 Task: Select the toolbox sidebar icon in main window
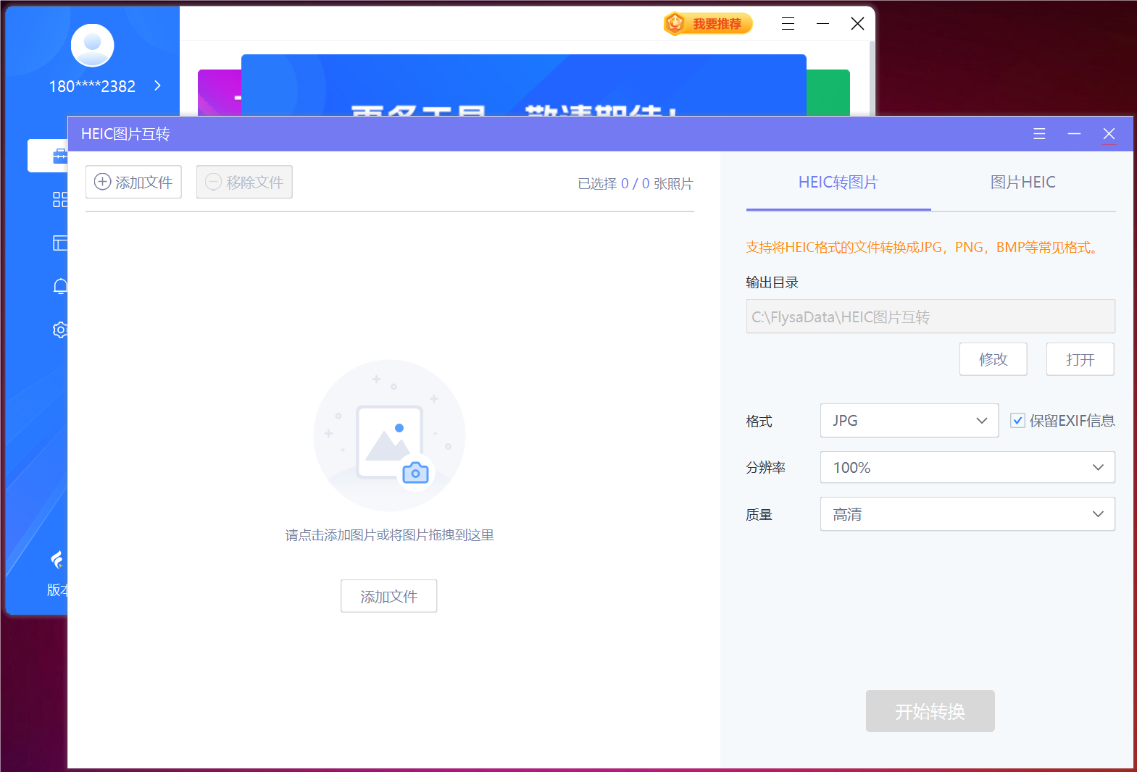point(60,156)
